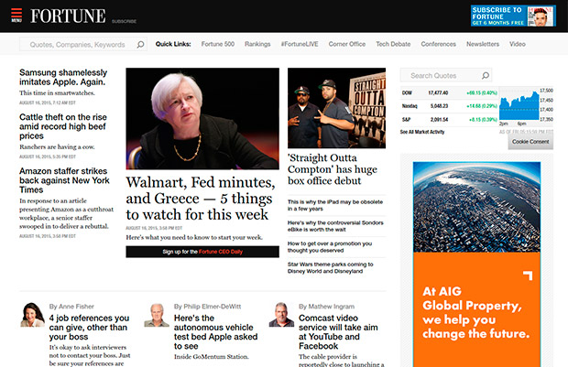Open By Anne Fisher byline
The image size is (568, 367).
(71, 307)
